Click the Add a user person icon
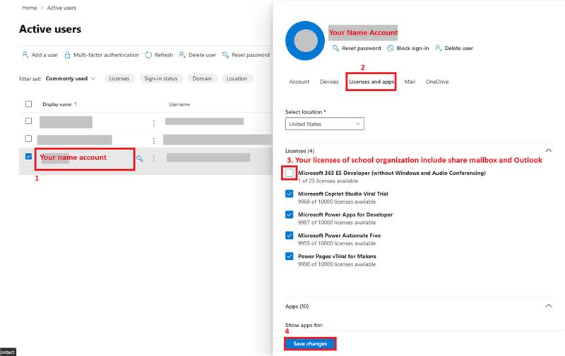565x356 pixels. pos(25,55)
